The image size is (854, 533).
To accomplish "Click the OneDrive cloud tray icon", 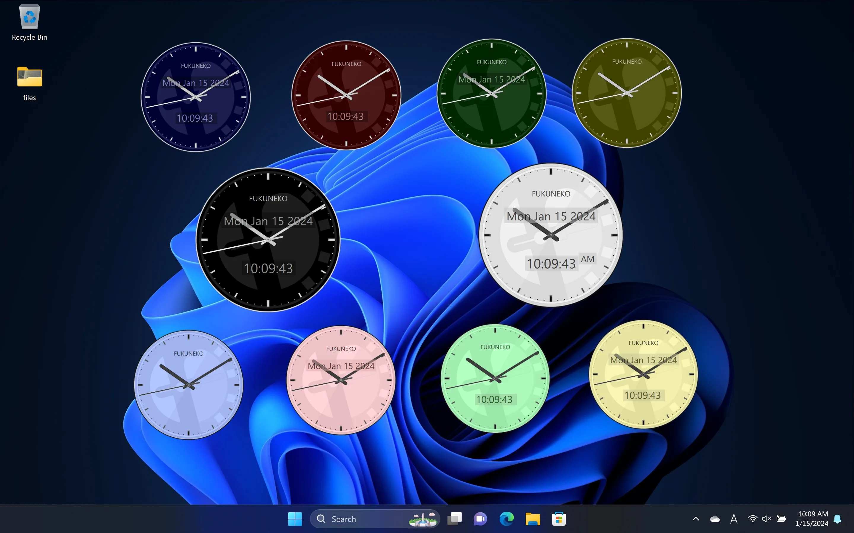I will pos(715,519).
